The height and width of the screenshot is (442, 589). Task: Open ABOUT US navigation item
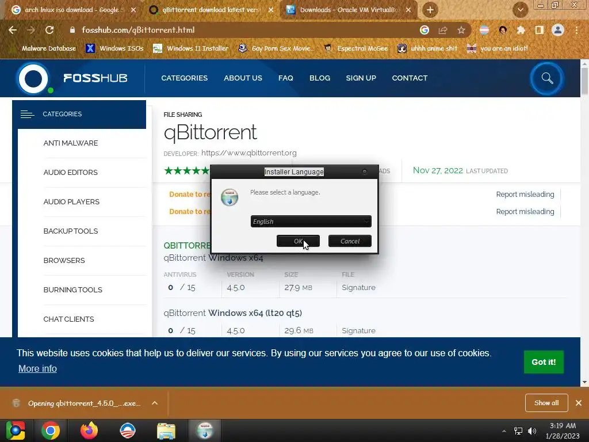pyautogui.click(x=243, y=78)
